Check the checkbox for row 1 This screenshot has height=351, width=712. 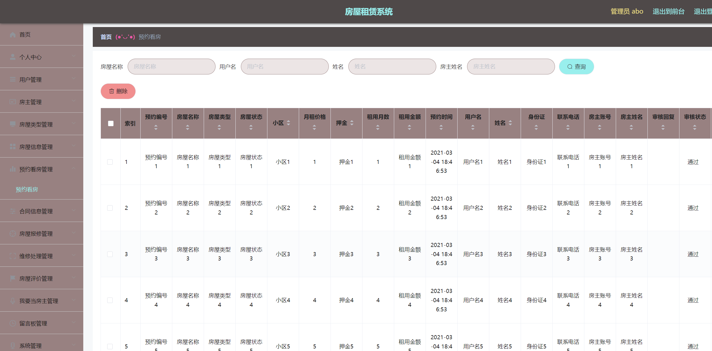tap(110, 162)
